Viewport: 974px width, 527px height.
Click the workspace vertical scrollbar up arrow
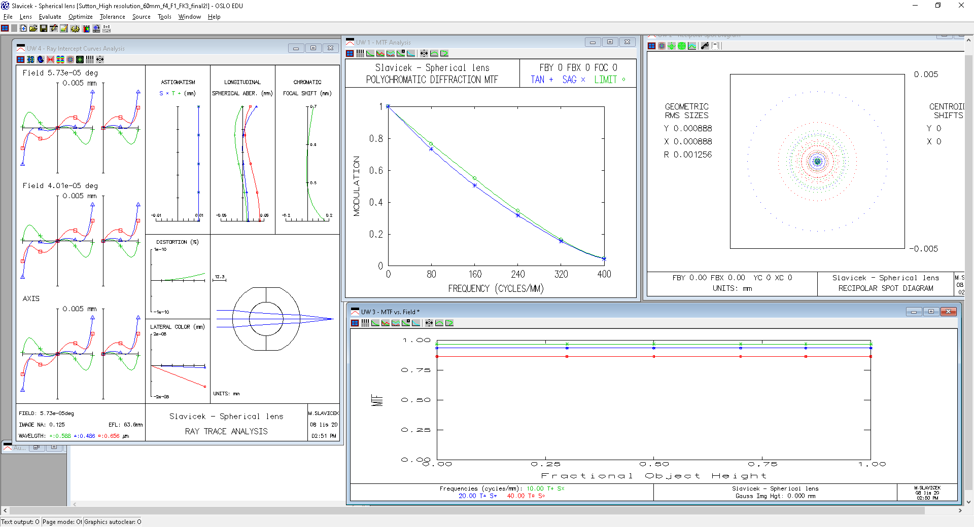(969, 40)
